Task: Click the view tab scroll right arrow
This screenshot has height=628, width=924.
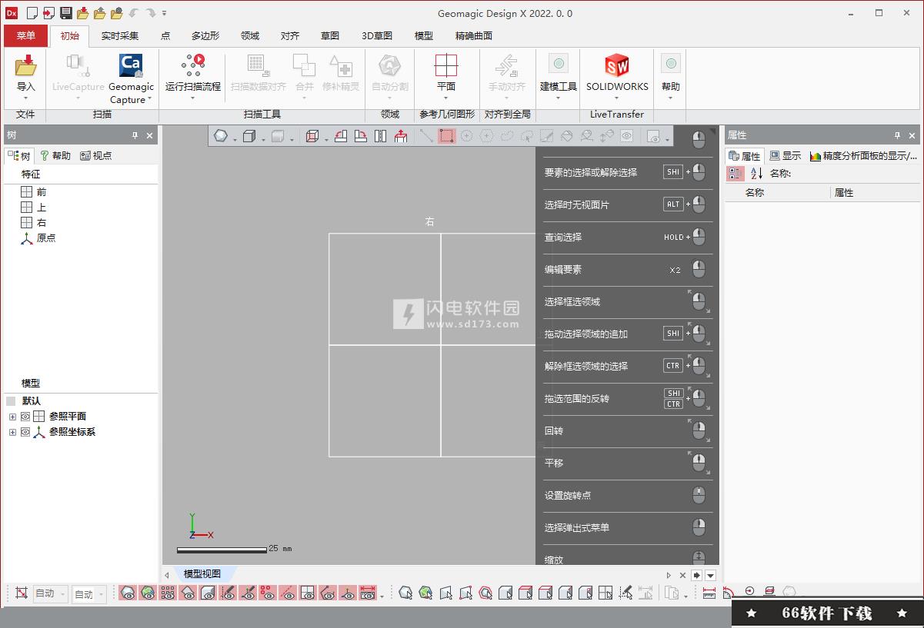Action: pyautogui.click(x=669, y=575)
